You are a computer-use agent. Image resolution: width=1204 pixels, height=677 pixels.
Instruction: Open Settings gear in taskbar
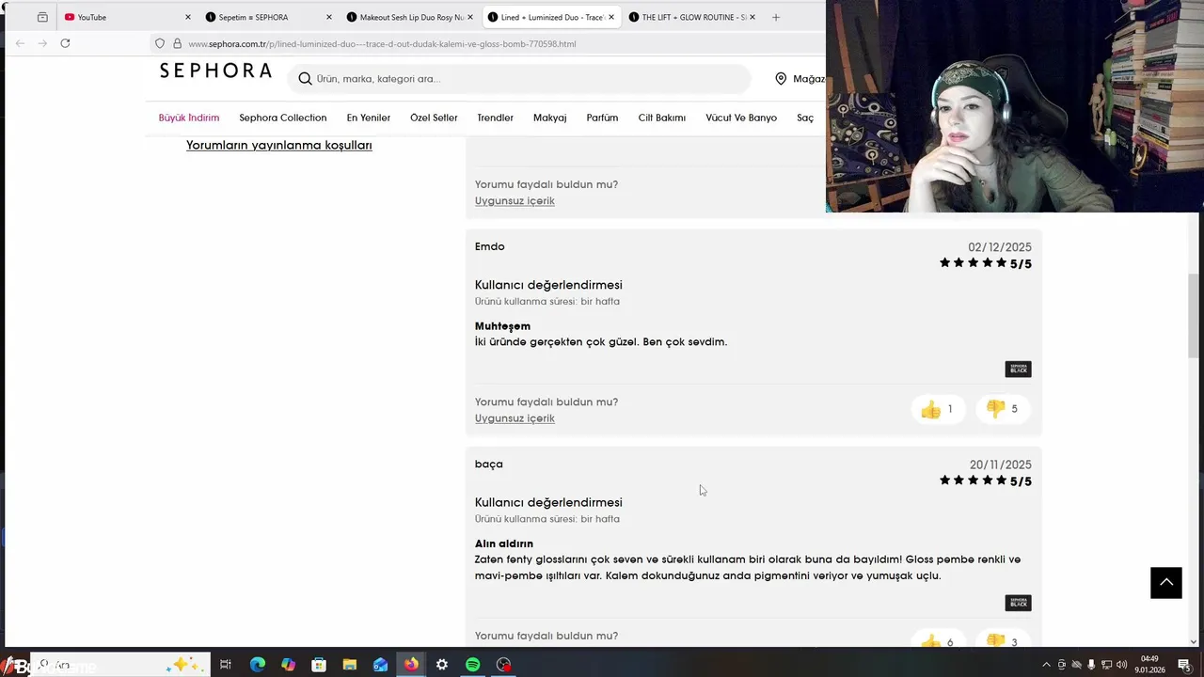click(442, 665)
